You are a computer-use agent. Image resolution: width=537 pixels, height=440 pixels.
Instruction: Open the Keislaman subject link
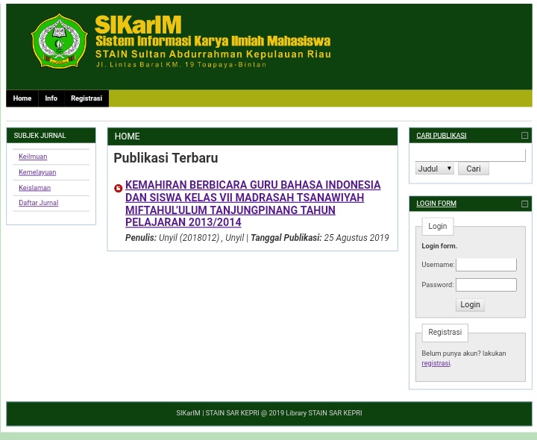click(34, 188)
